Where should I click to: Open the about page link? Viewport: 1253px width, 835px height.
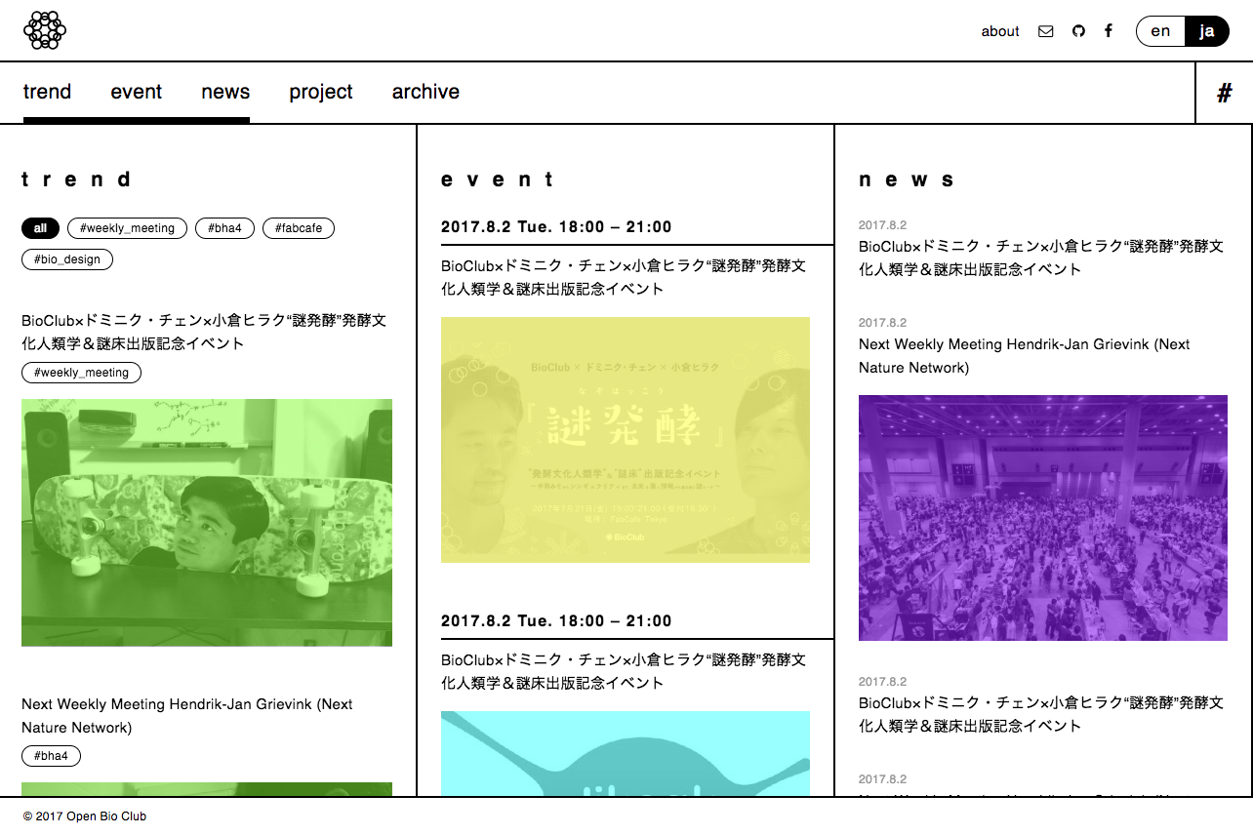(1000, 31)
